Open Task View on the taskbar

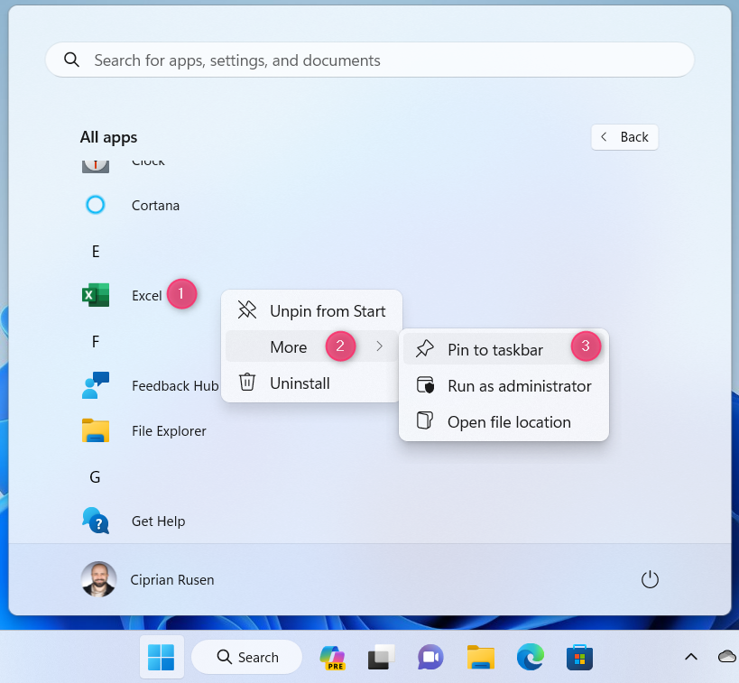click(x=382, y=657)
